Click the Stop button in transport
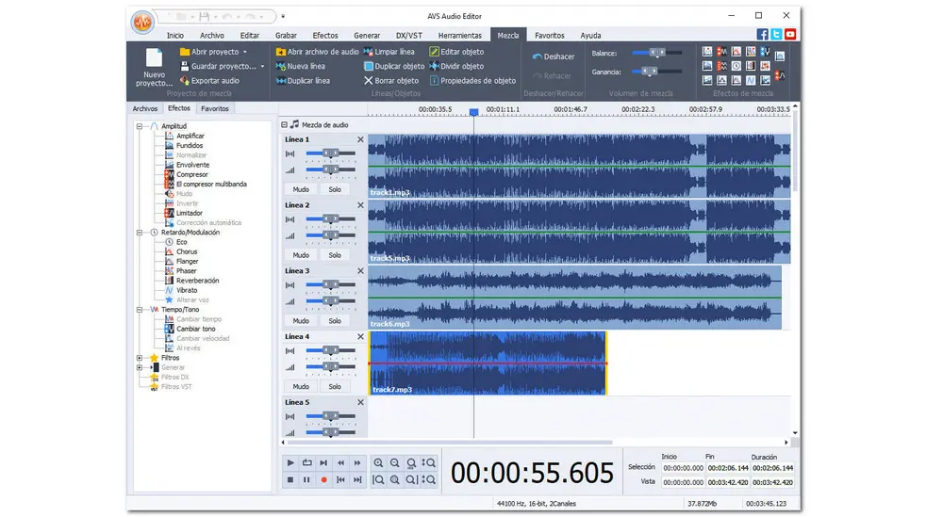943x517 pixels. (290, 479)
